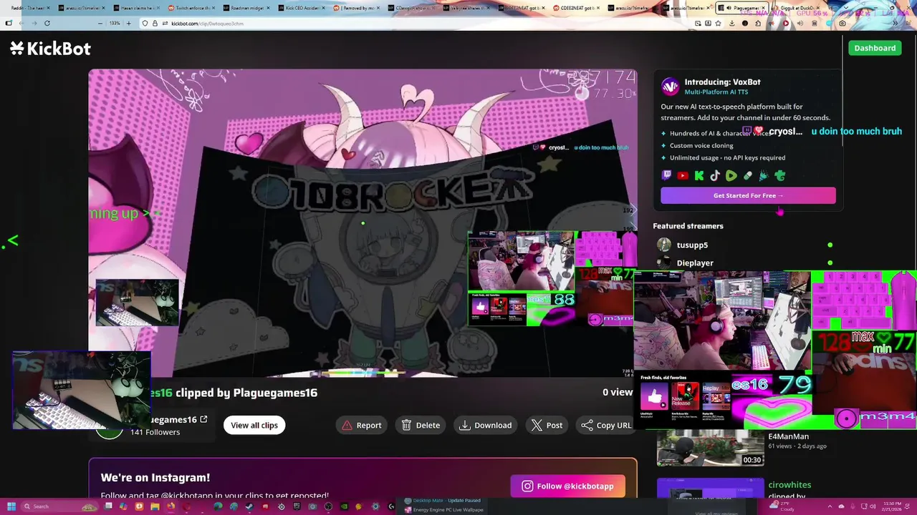Reload the page in browser toolbar
Viewport: 917px width, 515px height.
pyautogui.click(x=47, y=23)
